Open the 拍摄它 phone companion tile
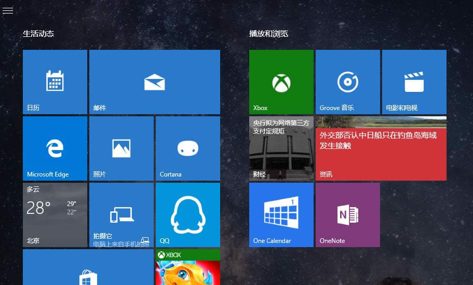 pyautogui.click(x=121, y=214)
